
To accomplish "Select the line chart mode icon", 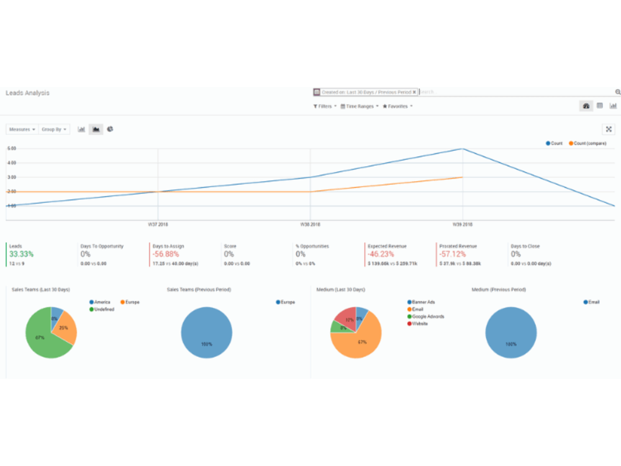I will (x=96, y=129).
